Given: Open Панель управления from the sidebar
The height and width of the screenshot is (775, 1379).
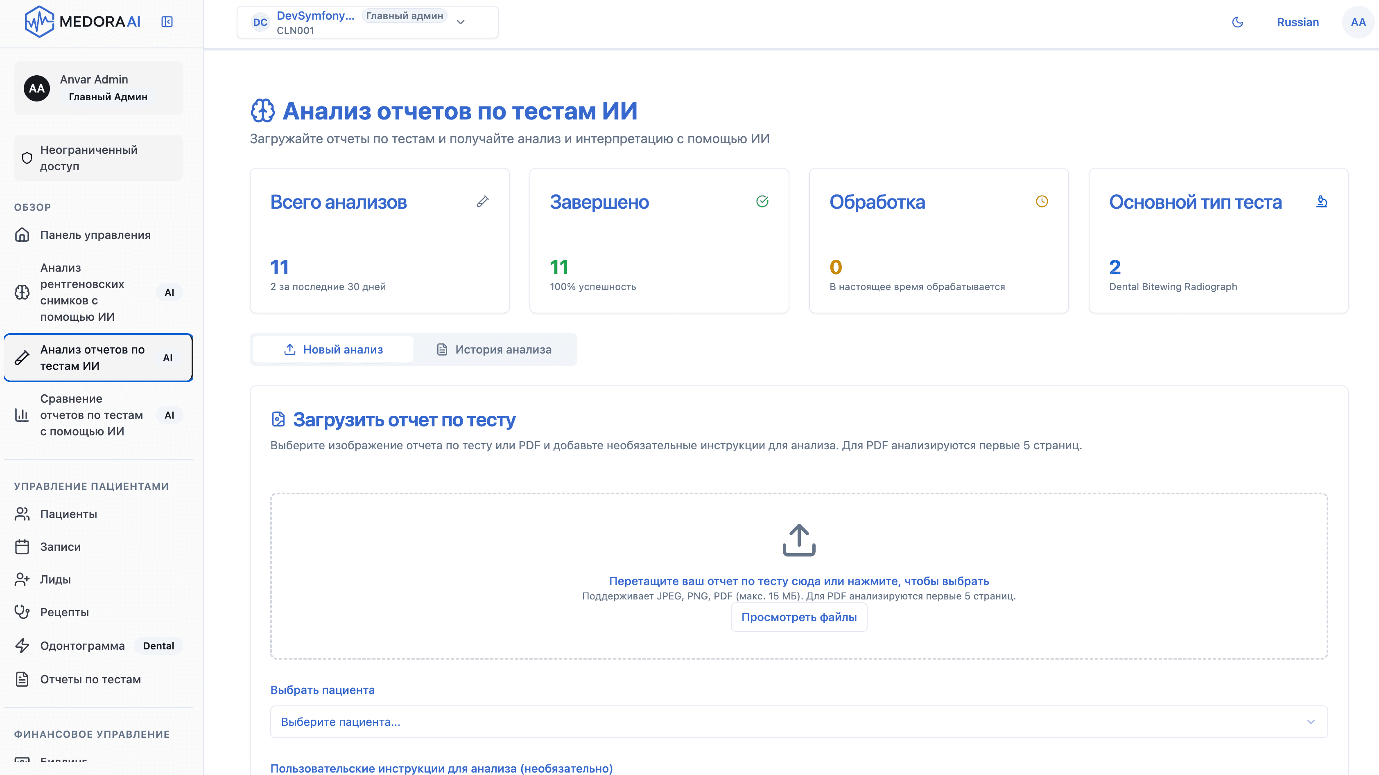Looking at the screenshot, I should click(x=99, y=235).
